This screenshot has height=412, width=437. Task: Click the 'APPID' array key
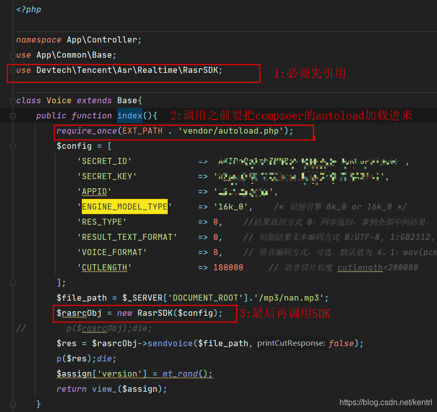pyautogui.click(x=94, y=191)
